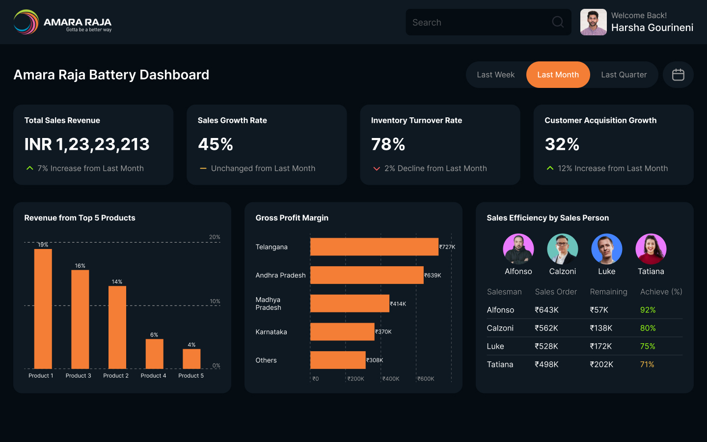Click the green up arrow under Customer Acquisition Growth
Screen dimensions: 707x442
550,168
